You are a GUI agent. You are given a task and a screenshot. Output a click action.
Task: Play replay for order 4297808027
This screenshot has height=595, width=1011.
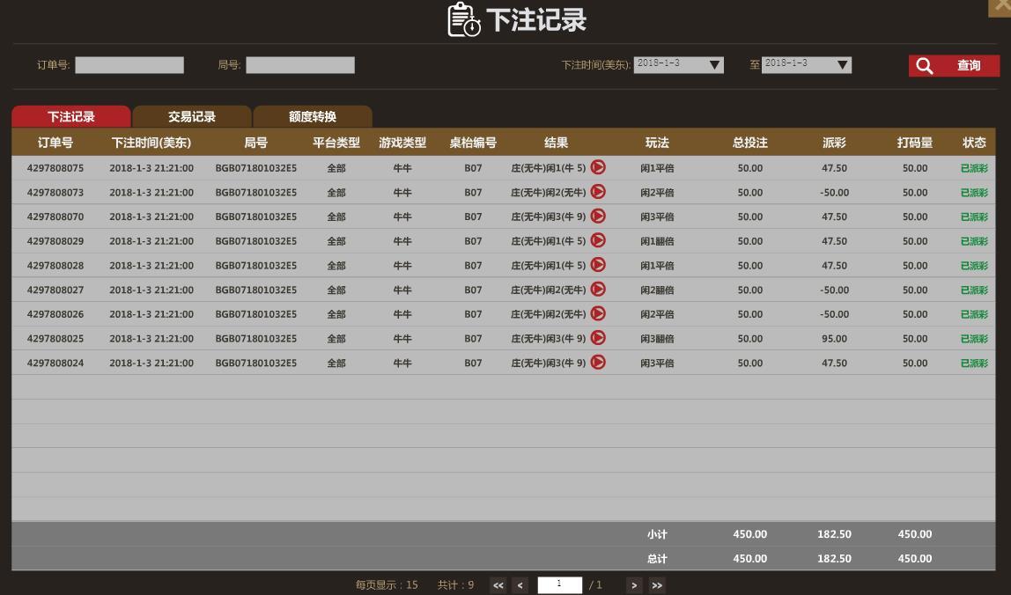point(598,290)
